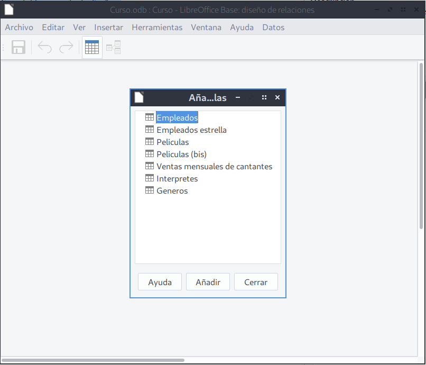Select Empleados estrella in the list
426x365 pixels.
coord(191,130)
